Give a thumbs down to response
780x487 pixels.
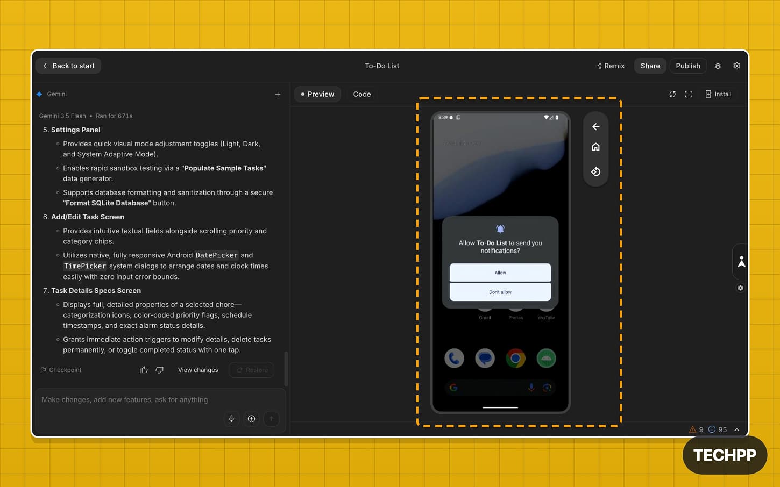[x=159, y=370]
